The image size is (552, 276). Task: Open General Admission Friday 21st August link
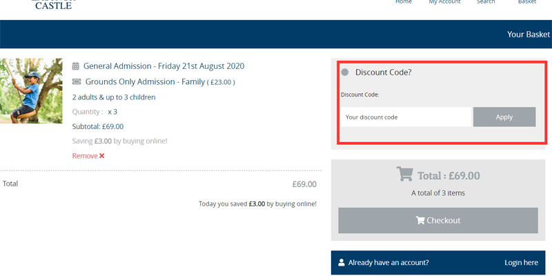tap(164, 66)
